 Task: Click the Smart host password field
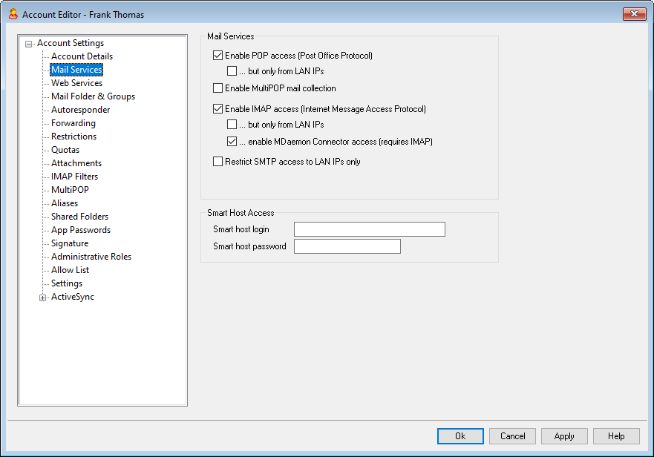click(347, 246)
